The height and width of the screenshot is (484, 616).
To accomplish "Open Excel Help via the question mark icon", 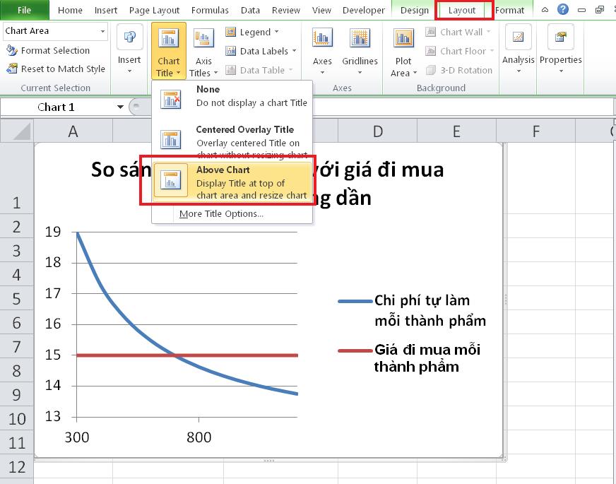I will (563, 9).
